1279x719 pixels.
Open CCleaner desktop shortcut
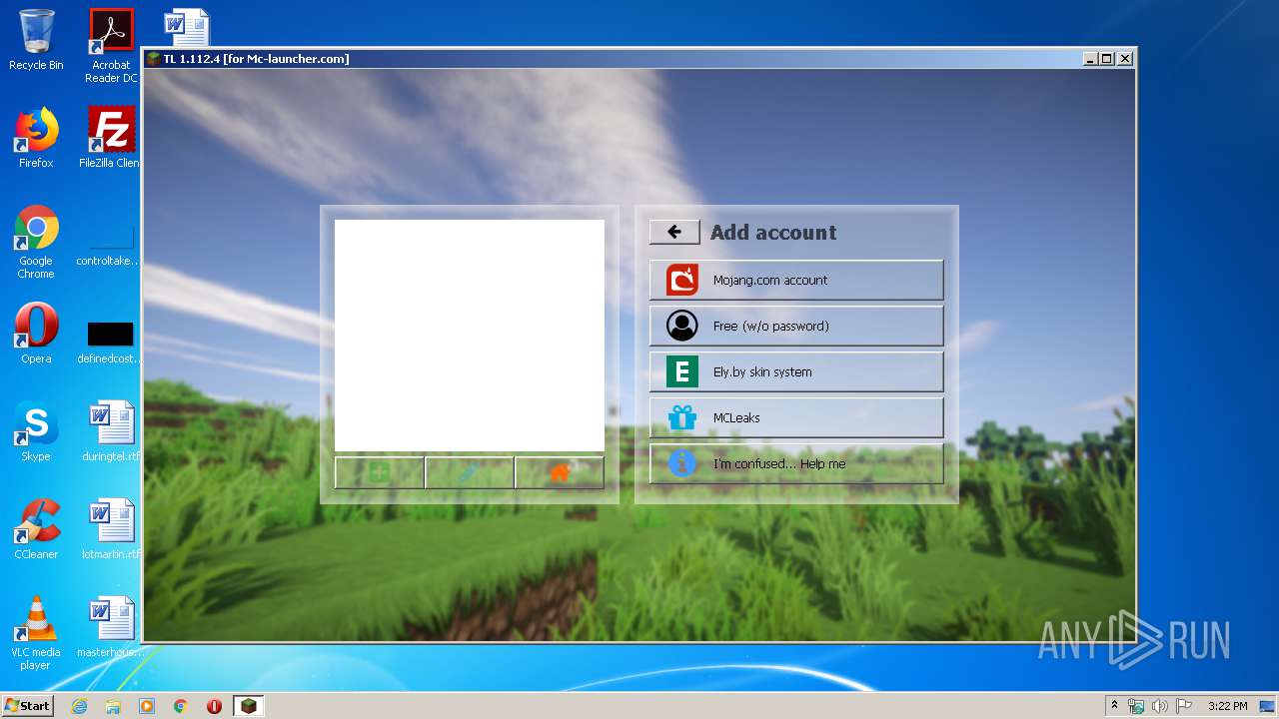click(x=36, y=528)
